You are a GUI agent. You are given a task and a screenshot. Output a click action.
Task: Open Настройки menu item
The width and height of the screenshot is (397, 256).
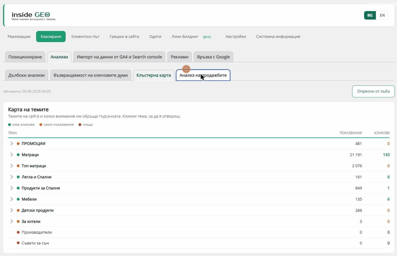click(x=236, y=36)
